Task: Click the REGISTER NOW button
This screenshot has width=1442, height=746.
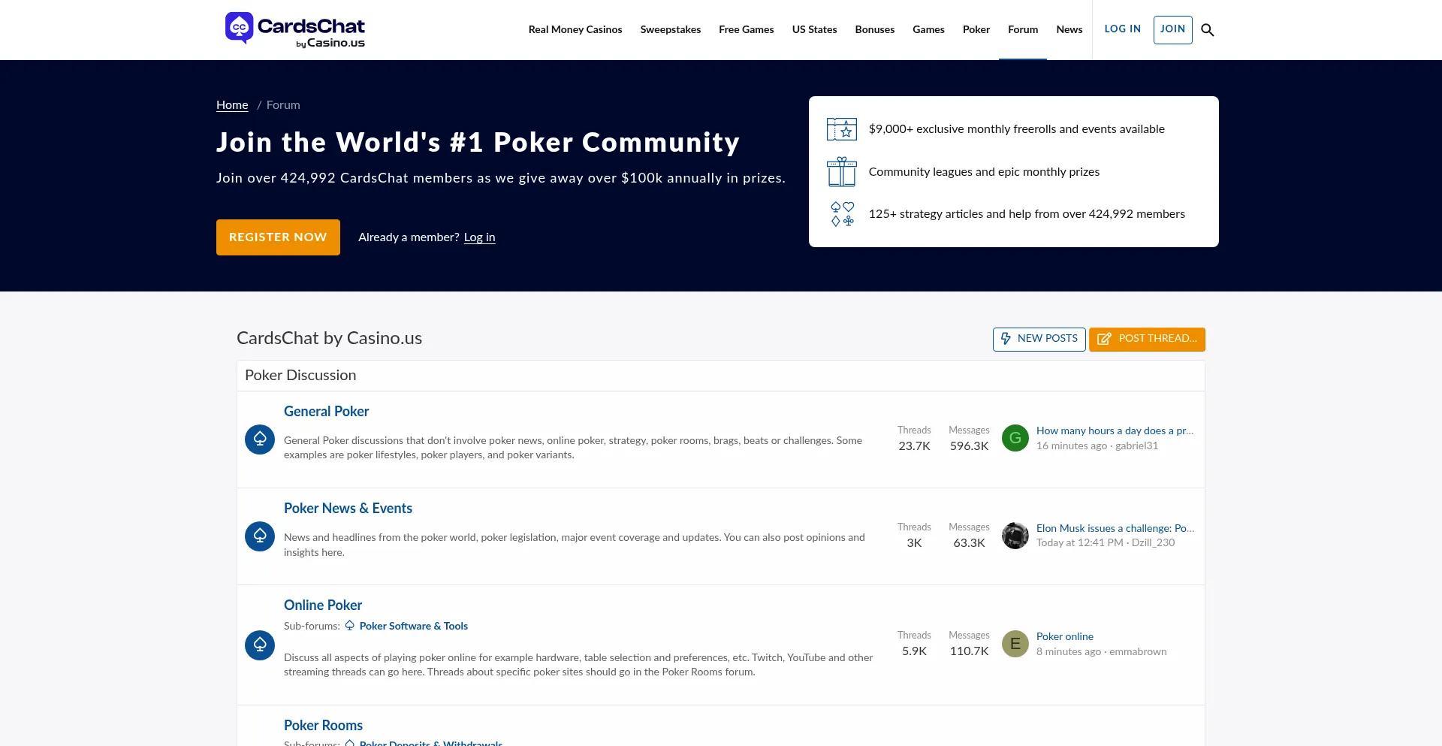Action: point(278,237)
